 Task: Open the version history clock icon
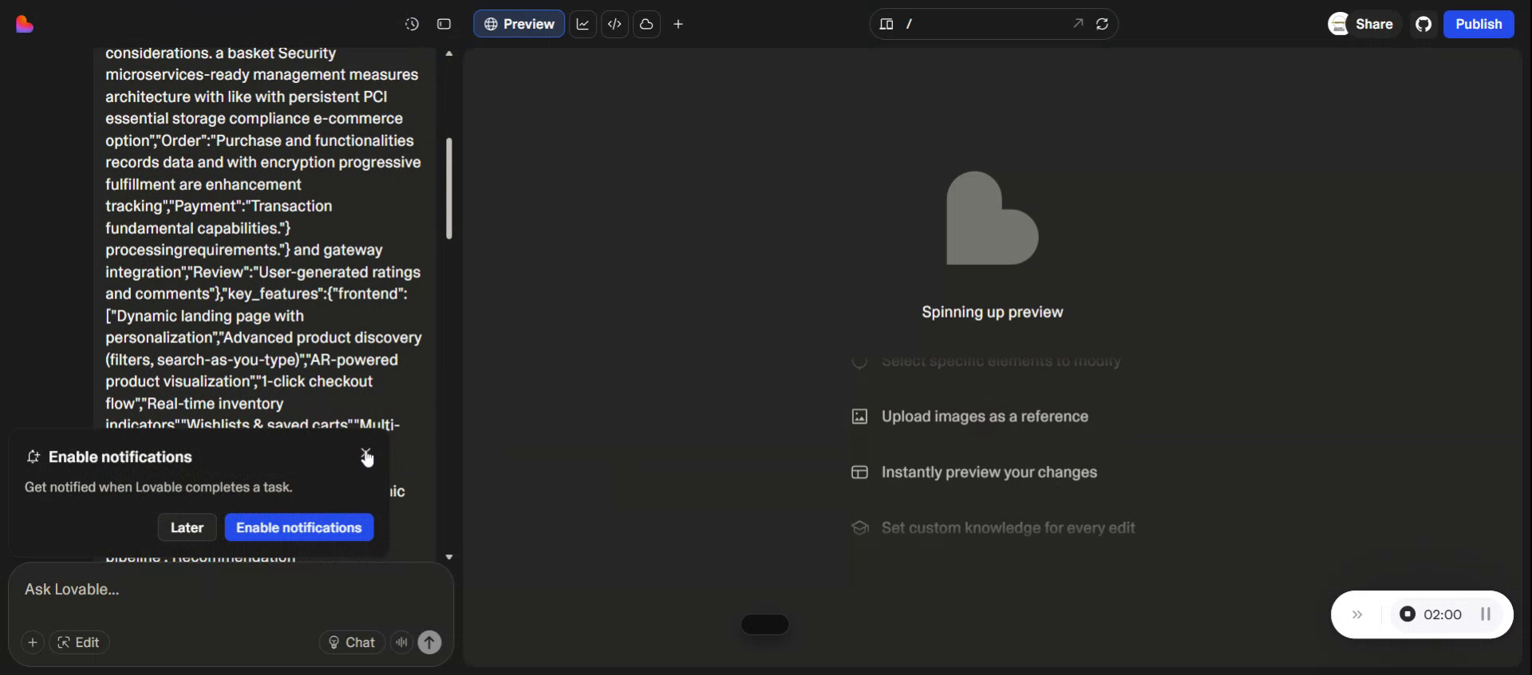tap(412, 25)
